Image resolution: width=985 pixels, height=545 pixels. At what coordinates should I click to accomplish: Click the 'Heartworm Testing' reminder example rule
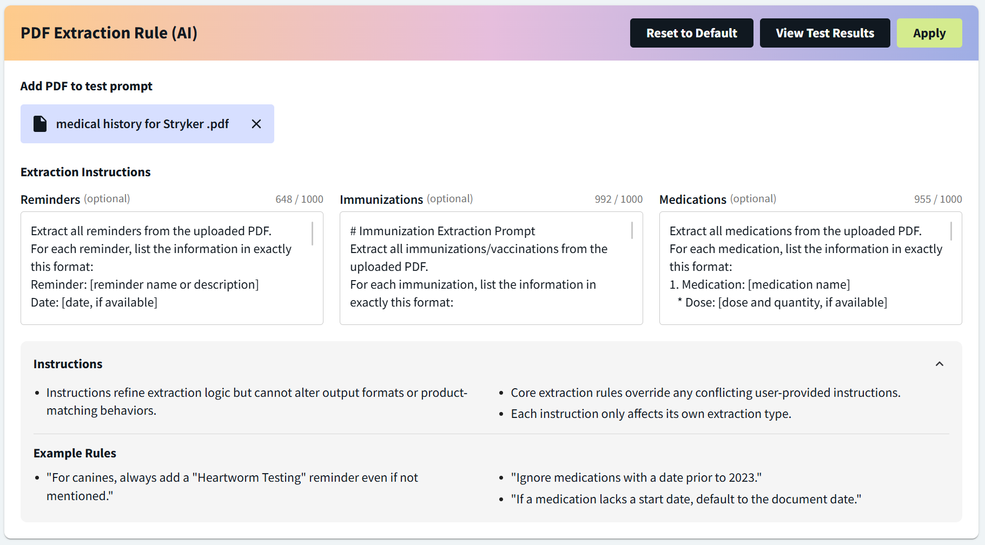click(232, 487)
